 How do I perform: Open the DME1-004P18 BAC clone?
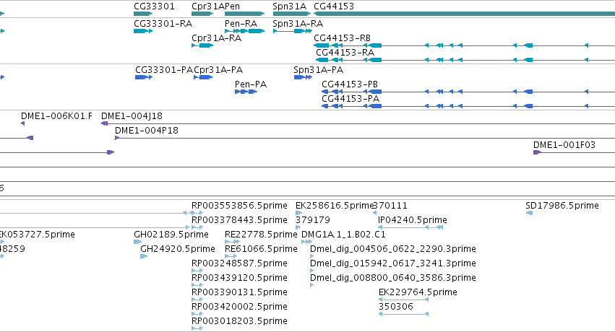(365, 138)
